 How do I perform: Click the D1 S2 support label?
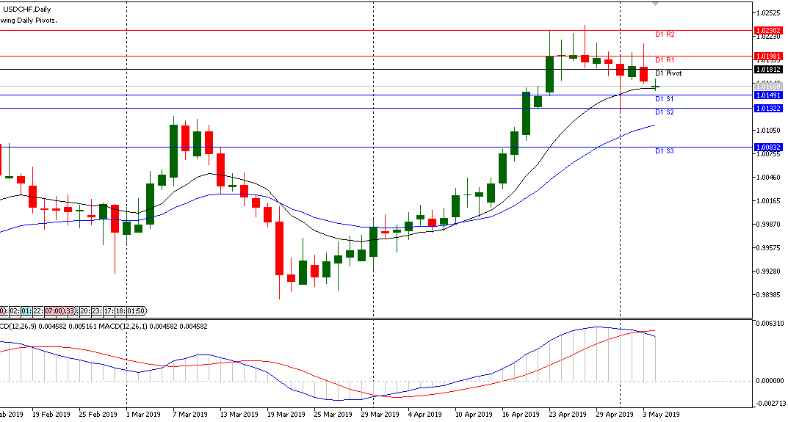click(665, 112)
